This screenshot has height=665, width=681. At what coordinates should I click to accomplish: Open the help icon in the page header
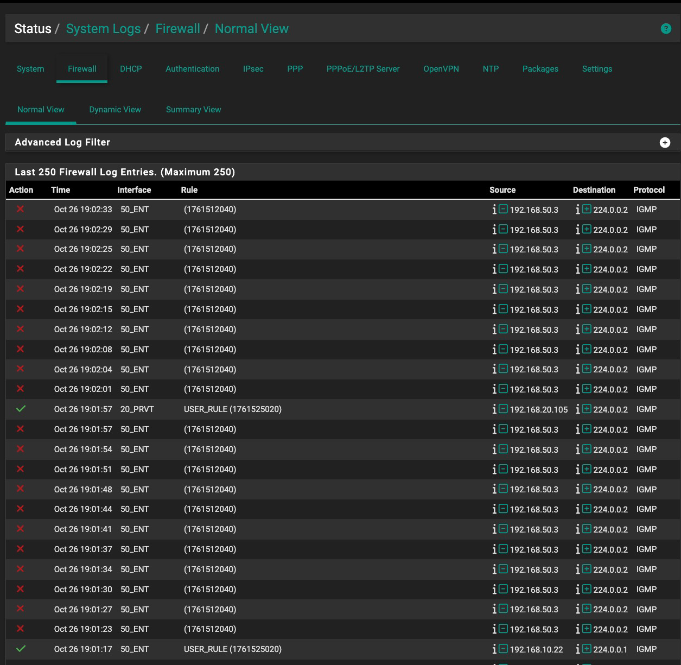click(666, 29)
